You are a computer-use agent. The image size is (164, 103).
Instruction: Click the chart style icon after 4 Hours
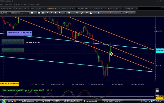coord(32,13)
